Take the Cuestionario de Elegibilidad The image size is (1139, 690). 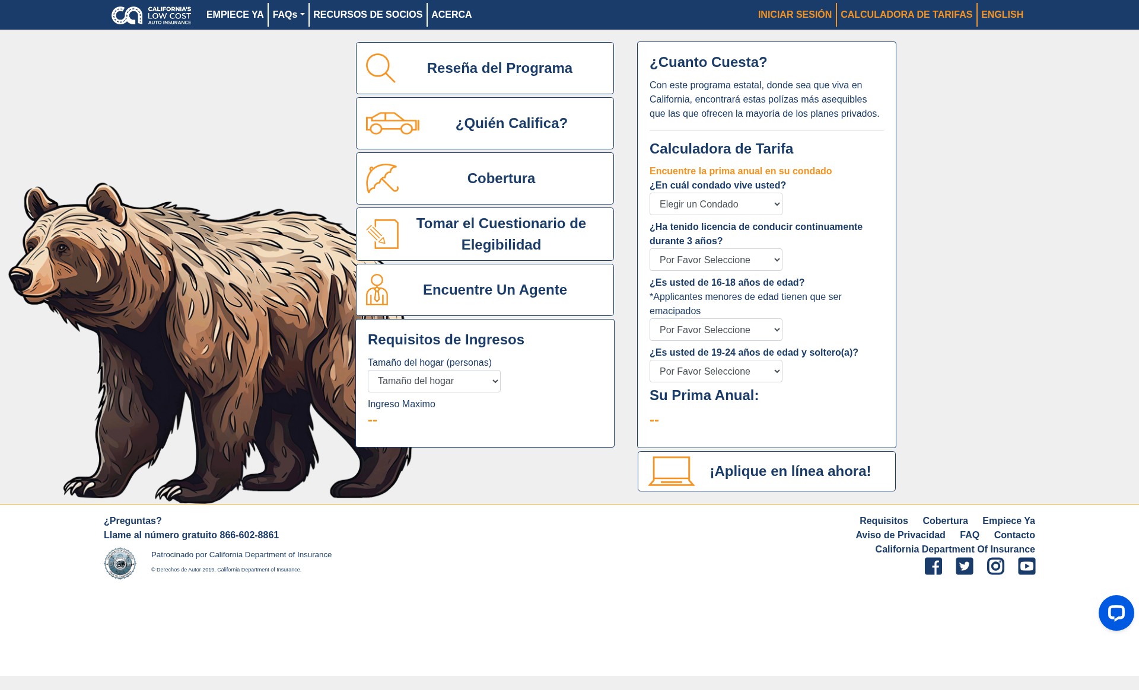pos(485,234)
